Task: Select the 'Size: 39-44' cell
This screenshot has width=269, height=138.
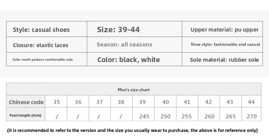Action: pyautogui.click(x=134, y=29)
